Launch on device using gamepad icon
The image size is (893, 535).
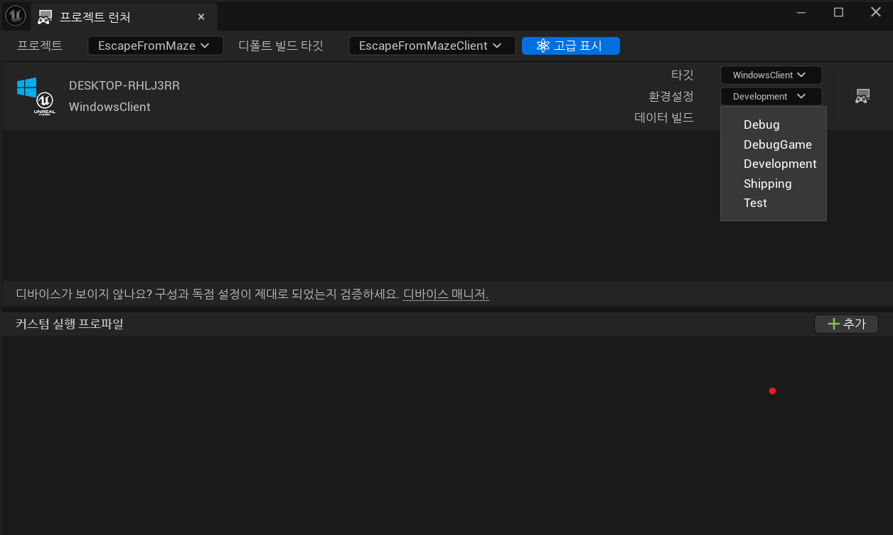[862, 96]
